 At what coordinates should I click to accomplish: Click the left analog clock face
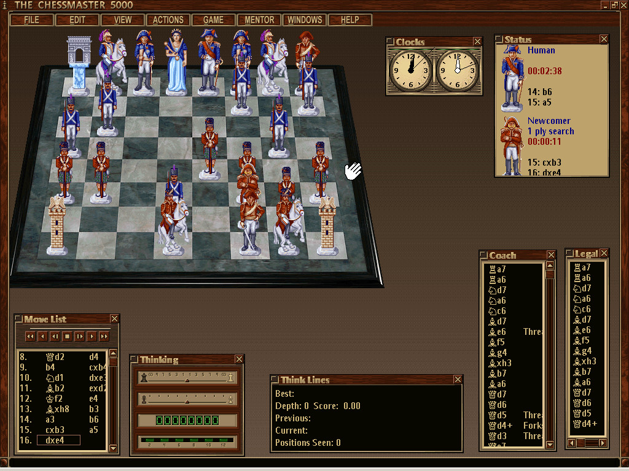411,71
